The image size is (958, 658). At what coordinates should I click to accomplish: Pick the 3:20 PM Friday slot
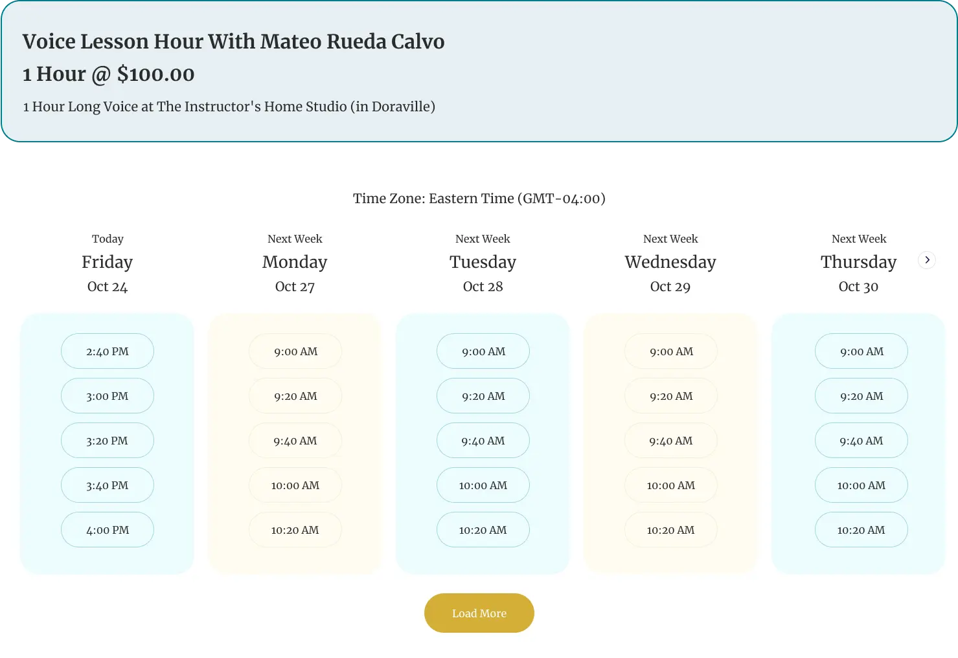[x=108, y=441]
